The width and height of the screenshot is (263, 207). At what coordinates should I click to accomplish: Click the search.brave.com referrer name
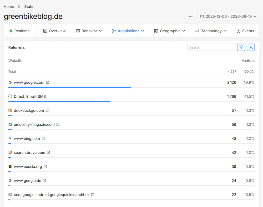pyautogui.click(x=29, y=153)
